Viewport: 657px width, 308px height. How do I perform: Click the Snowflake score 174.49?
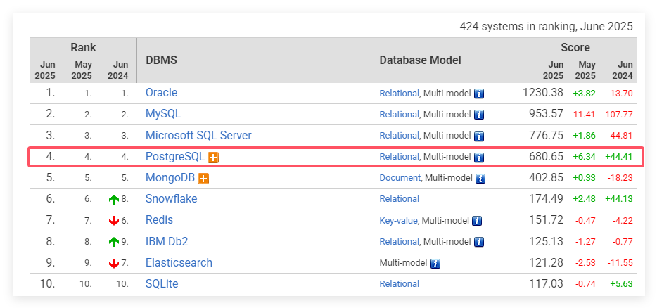[547, 198]
